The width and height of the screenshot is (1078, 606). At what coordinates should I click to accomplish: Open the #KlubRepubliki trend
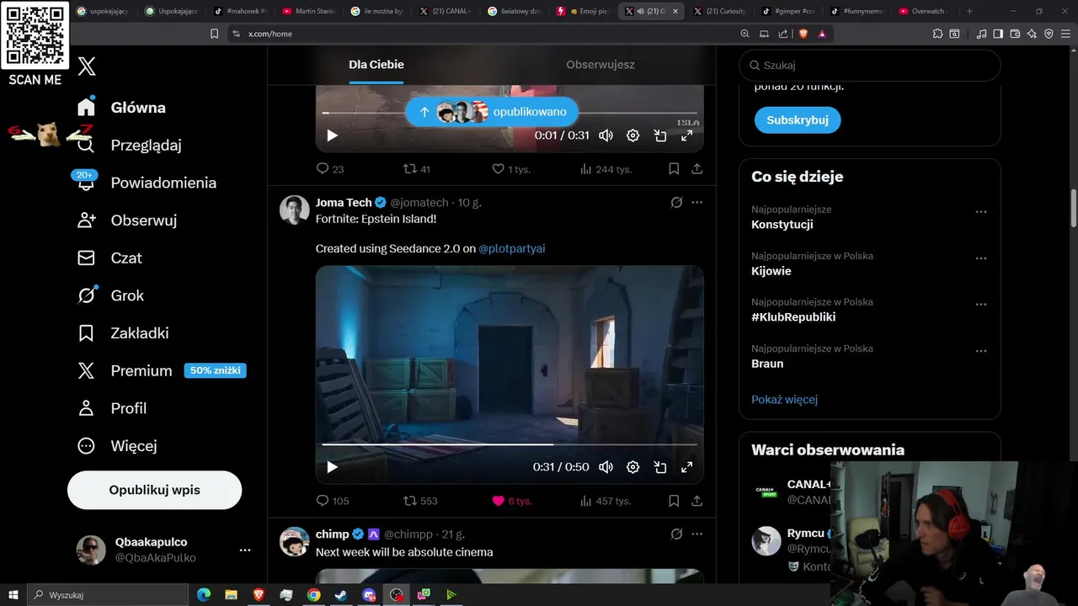pyautogui.click(x=793, y=317)
